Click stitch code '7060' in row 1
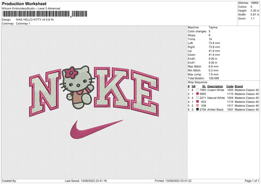261x184 pixels. click(203, 90)
